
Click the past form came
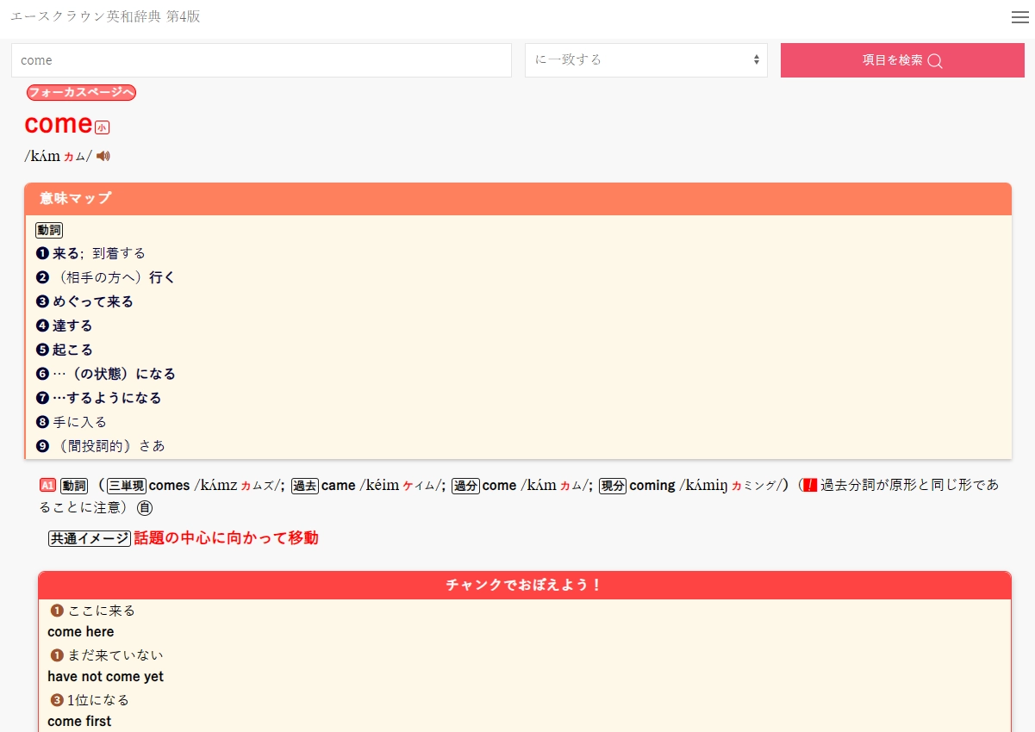pyautogui.click(x=339, y=486)
